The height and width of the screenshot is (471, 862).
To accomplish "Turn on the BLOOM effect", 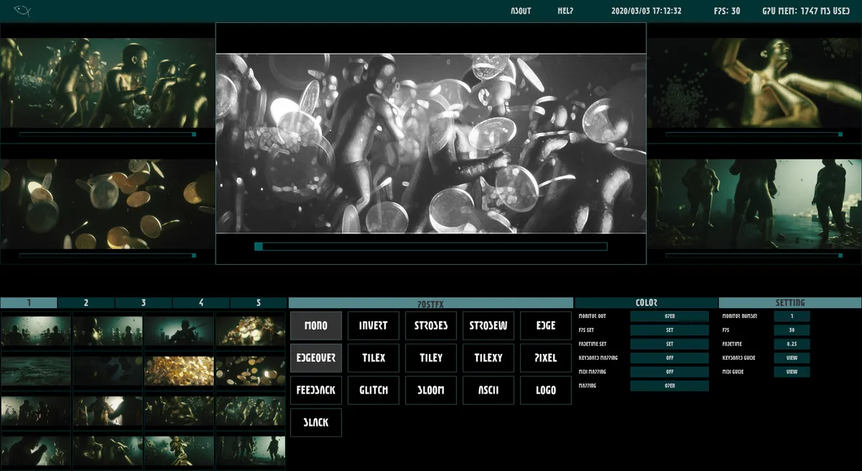I will (431, 390).
